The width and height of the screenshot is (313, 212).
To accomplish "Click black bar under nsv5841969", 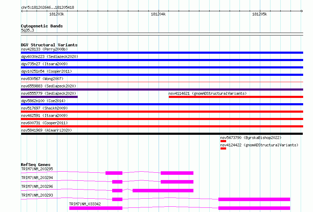I will point(162,134).
